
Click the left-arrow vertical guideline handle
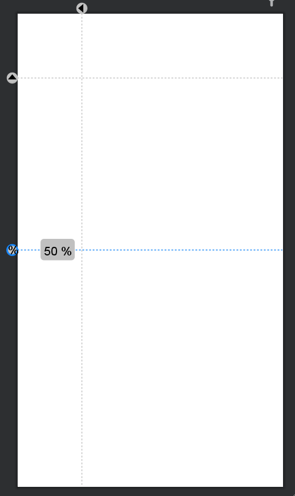pyautogui.click(x=82, y=8)
